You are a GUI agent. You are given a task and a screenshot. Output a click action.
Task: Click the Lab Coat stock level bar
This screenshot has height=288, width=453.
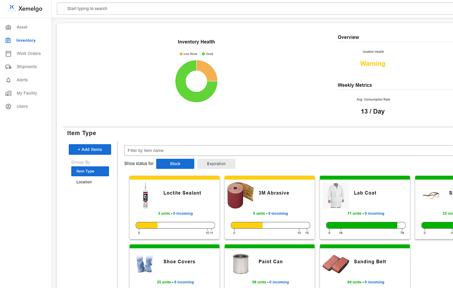(365, 225)
